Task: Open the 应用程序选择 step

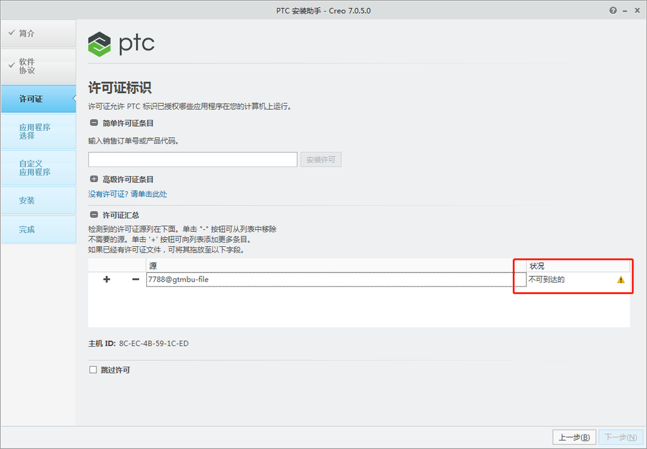Action: point(38,132)
